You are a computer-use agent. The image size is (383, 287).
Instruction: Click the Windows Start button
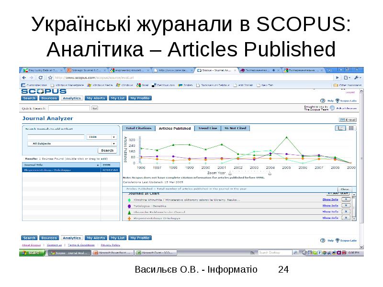pyautogui.click(x=32, y=253)
